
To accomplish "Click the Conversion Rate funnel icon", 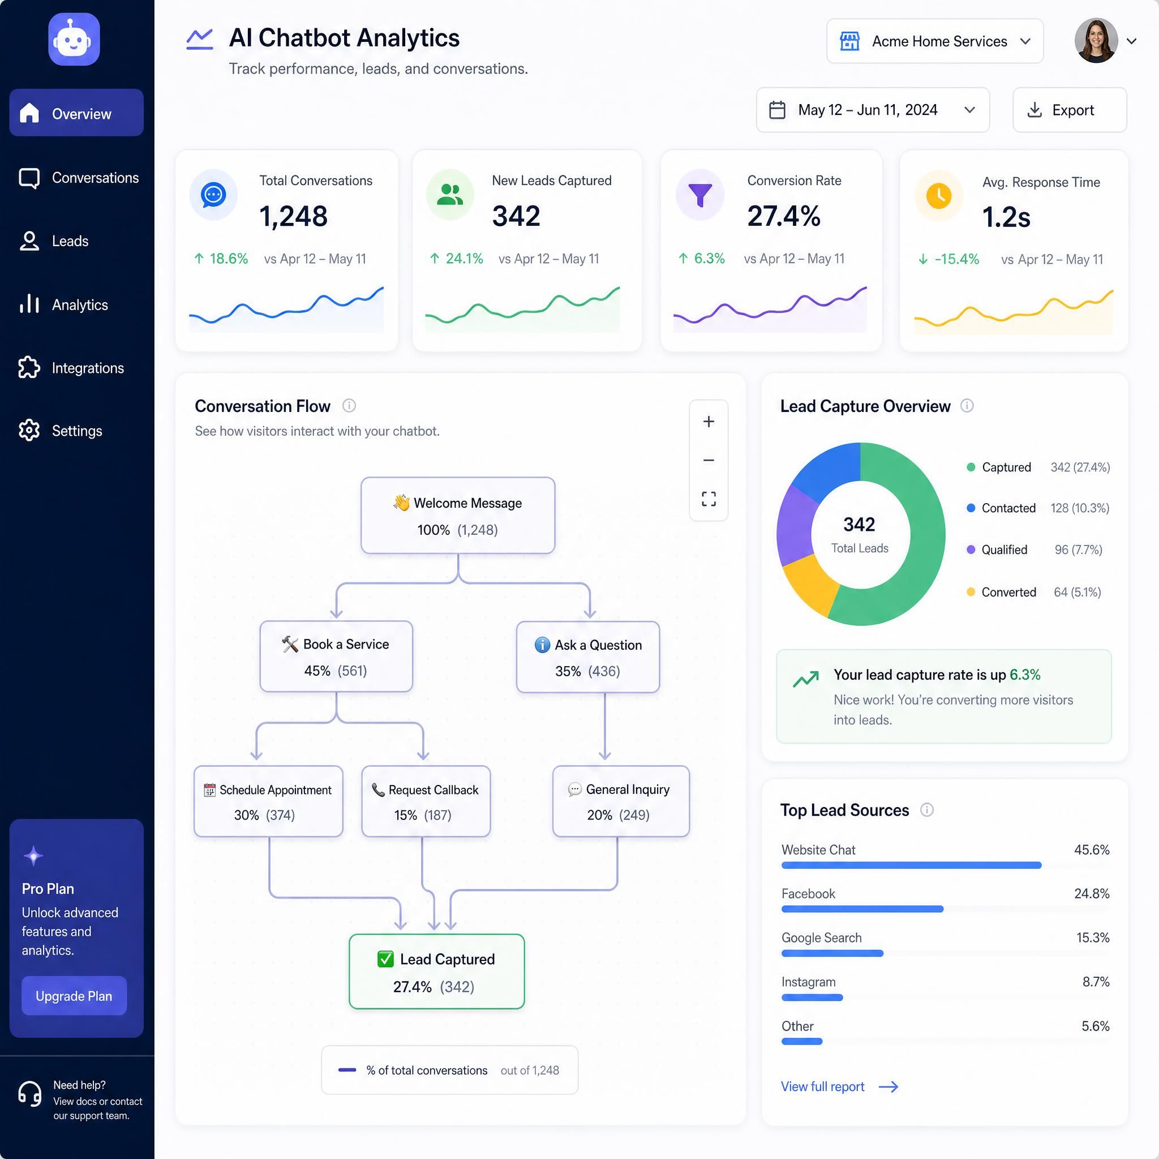I will [x=700, y=195].
